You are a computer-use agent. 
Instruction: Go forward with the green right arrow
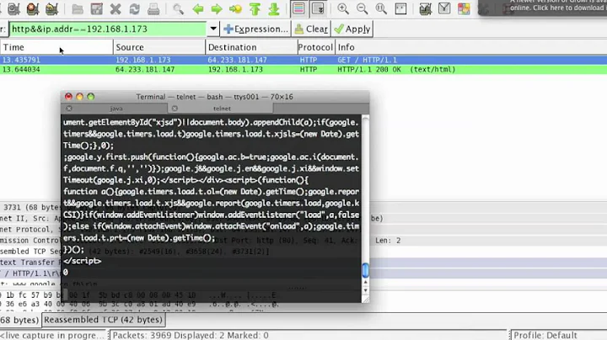pyautogui.click(x=217, y=9)
